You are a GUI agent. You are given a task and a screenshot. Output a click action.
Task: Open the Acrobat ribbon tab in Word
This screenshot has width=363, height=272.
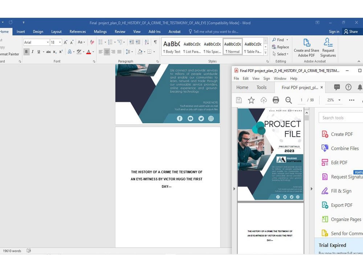point(174,32)
